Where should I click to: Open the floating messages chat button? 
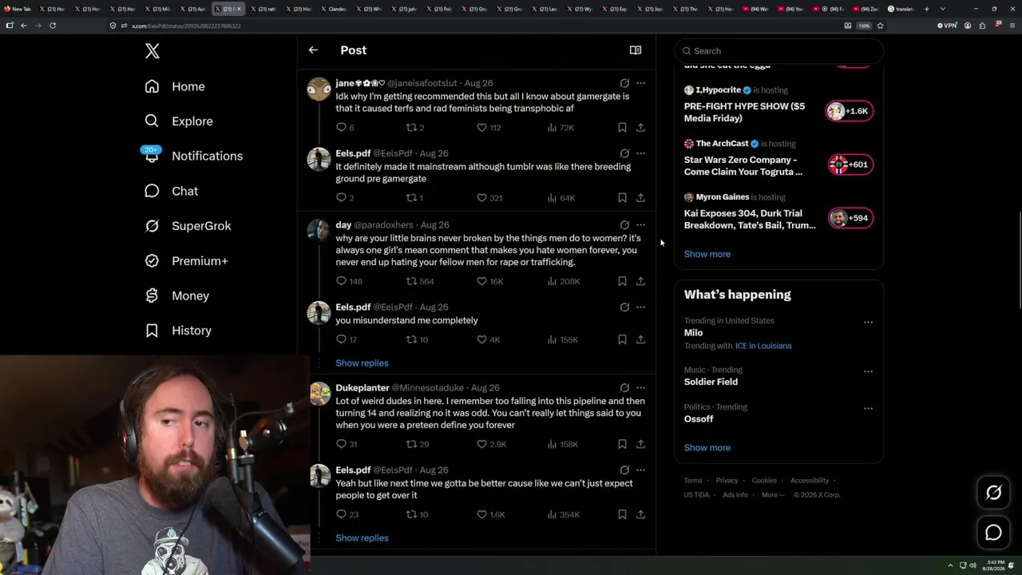[x=993, y=532]
